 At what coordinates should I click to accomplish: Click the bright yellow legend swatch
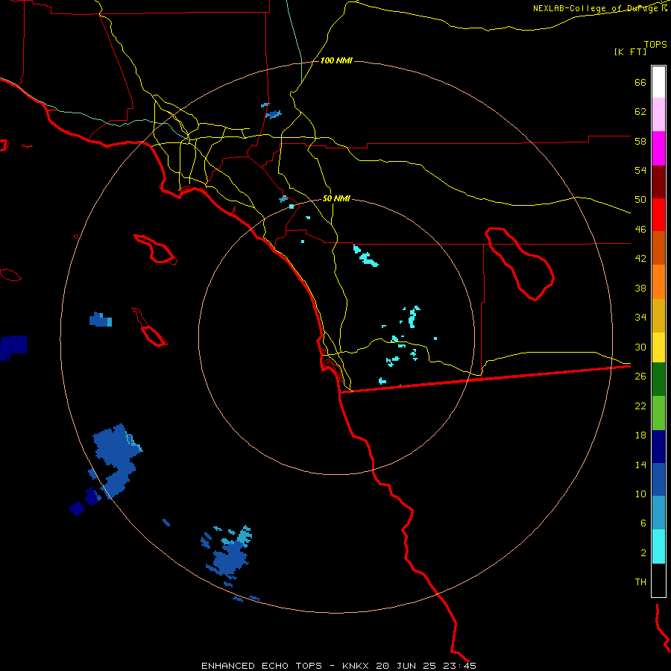pyautogui.click(x=658, y=347)
